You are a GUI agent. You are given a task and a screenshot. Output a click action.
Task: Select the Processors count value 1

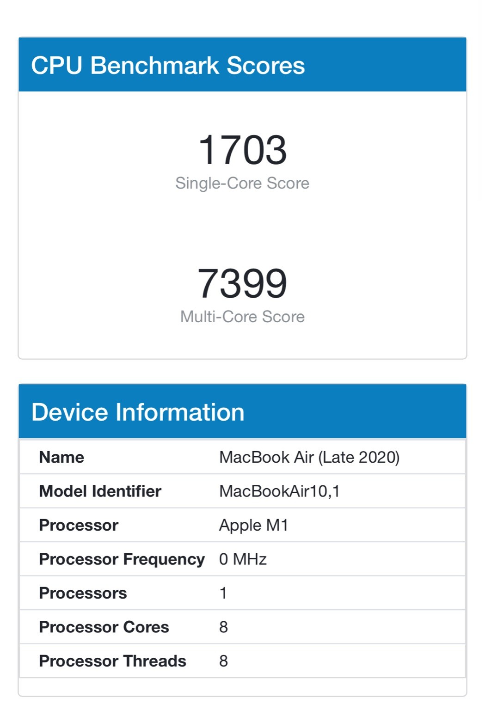223,593
